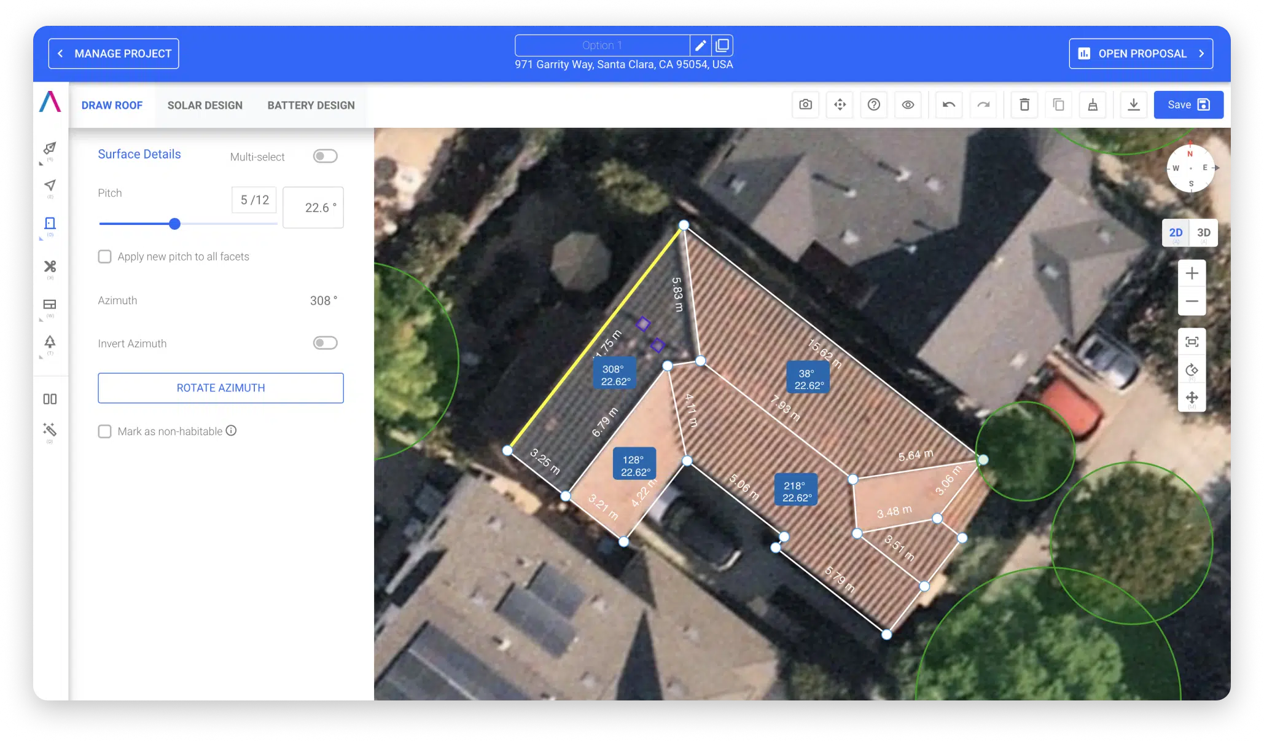Image resolution: width=1264 pixels, height=741 pixels.
Task: Click the pitch slider handle
Action: point(174,224)
